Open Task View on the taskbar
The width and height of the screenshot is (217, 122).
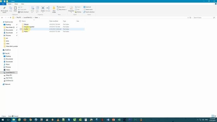tap(8, 120)
